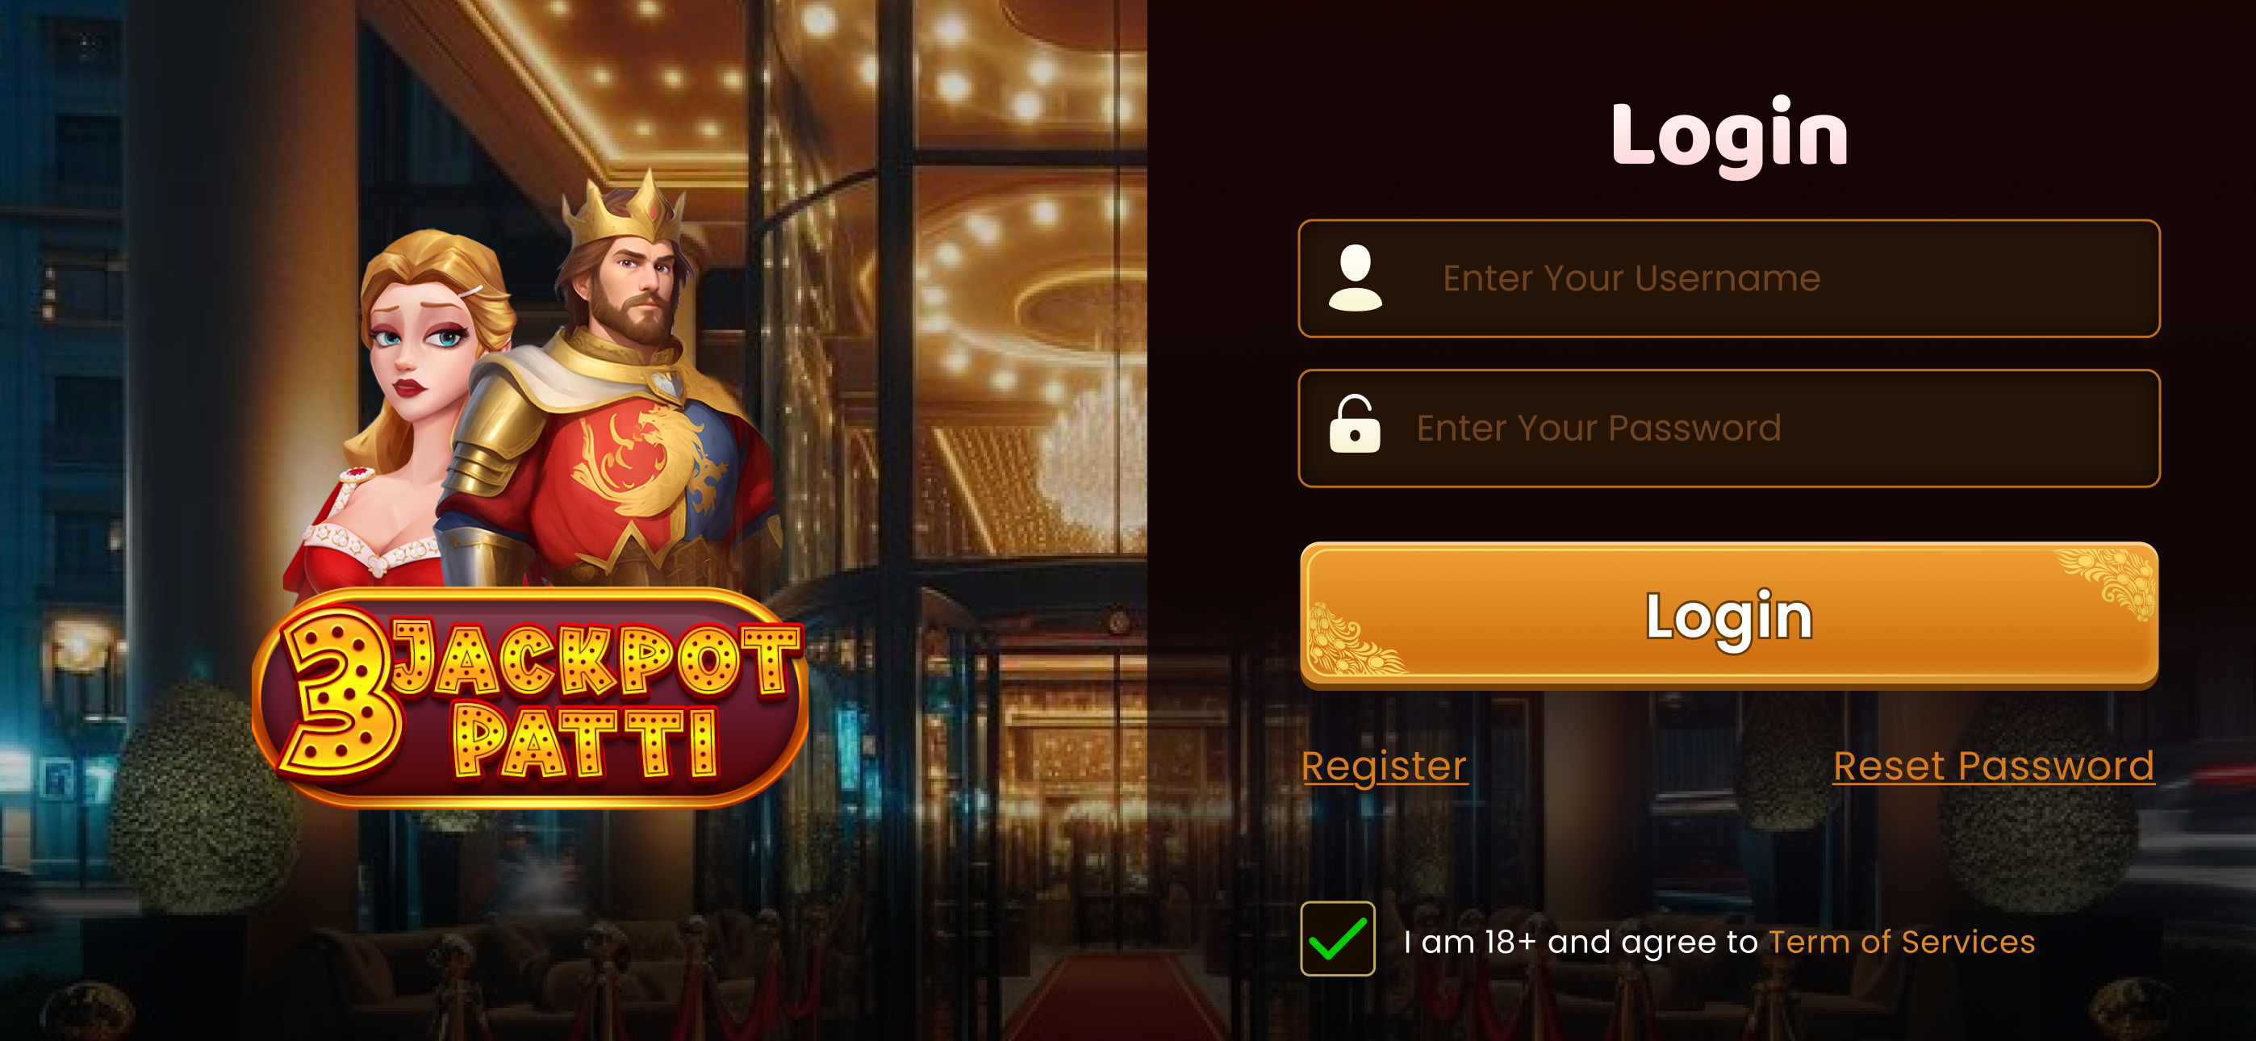
Task: Click the Login heading title
Action: point(1730,135)
